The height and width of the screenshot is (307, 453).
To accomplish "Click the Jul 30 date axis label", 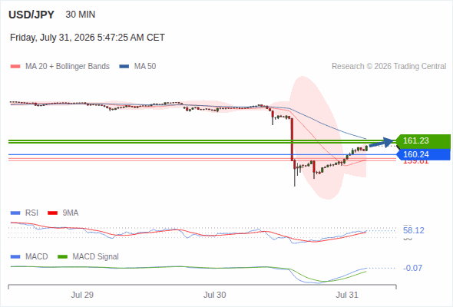I will [x=215, y=295].
